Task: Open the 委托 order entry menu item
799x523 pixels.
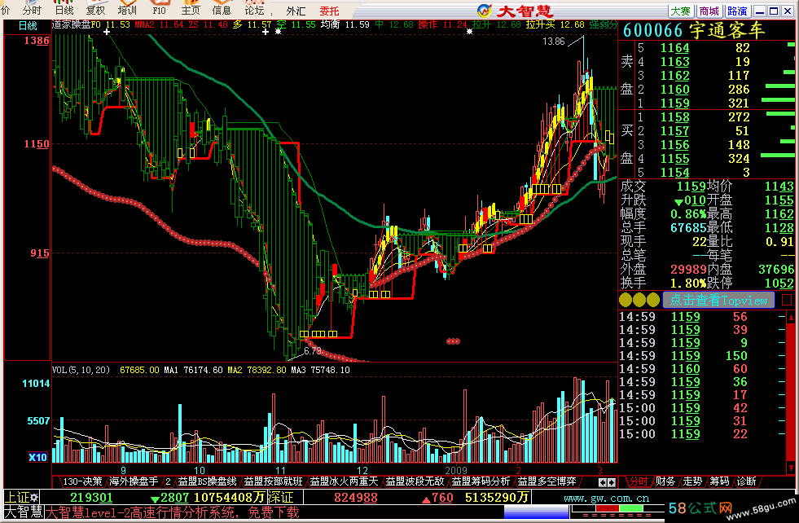Action: click(x=329, y=11)
